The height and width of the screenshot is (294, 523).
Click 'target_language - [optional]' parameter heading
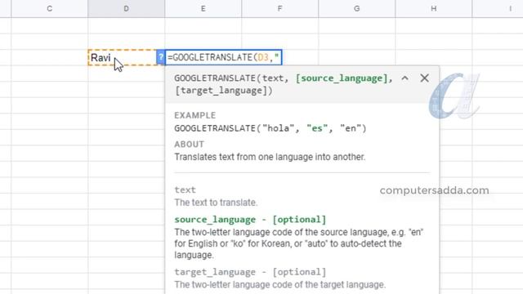point(250,272)
